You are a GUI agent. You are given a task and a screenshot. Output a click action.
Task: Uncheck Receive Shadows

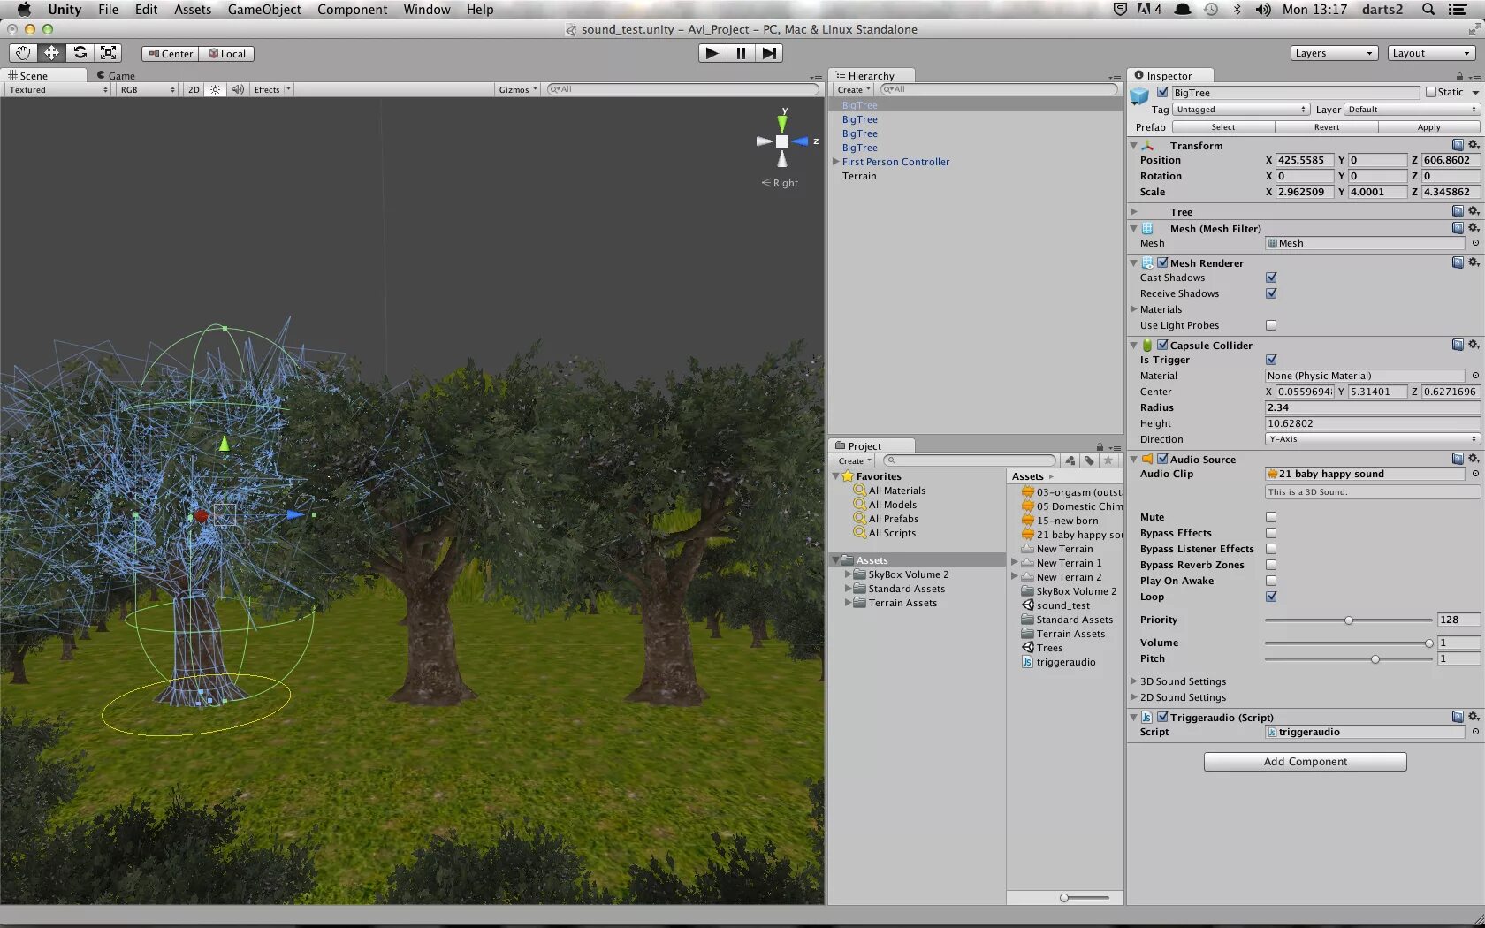coord(1271,293)
